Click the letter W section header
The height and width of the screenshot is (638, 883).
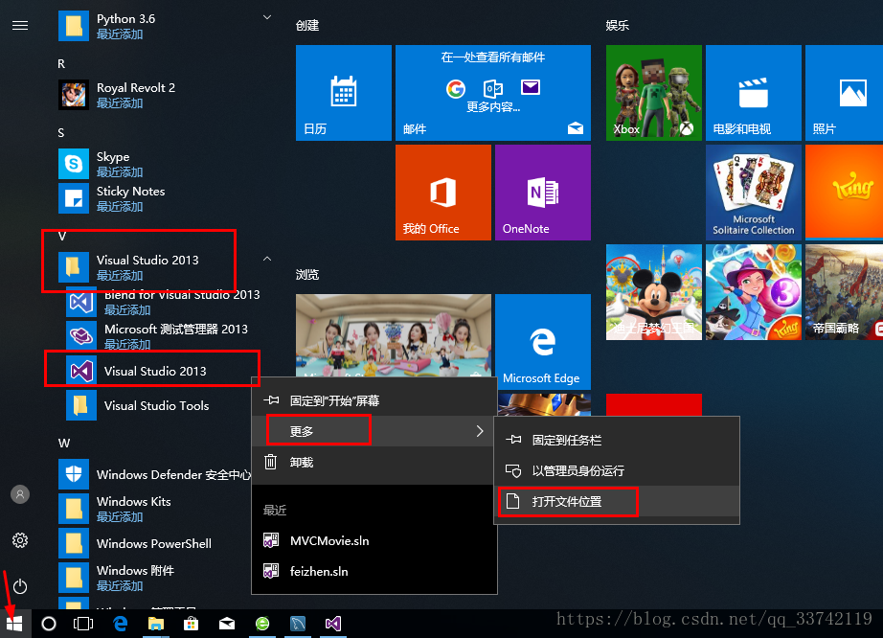click(x=64, y=444)
